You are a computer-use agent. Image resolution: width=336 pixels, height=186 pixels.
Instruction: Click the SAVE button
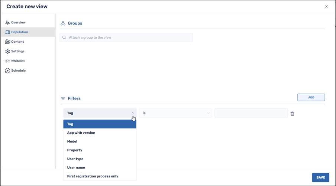tap(320, 177)
